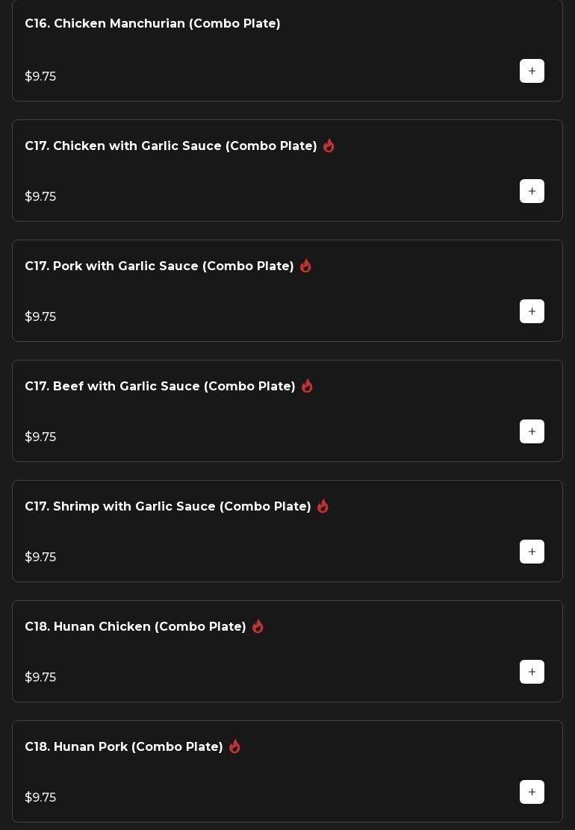Click plus button for Pork with Garlic Sauce

coord(532,311)
